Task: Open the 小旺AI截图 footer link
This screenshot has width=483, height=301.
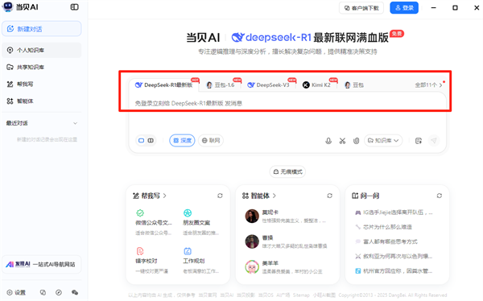Action: pyautogui.click(x=324, y=295)
